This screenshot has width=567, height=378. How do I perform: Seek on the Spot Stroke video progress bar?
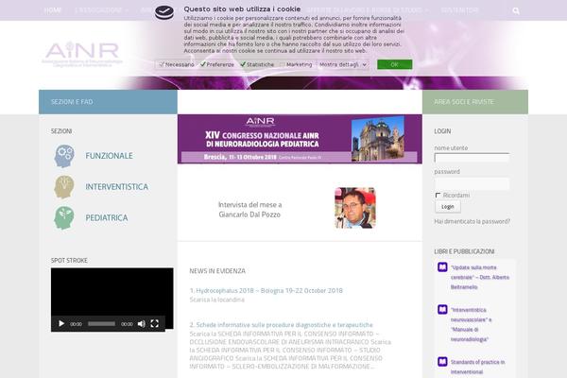tap(102, 324)
